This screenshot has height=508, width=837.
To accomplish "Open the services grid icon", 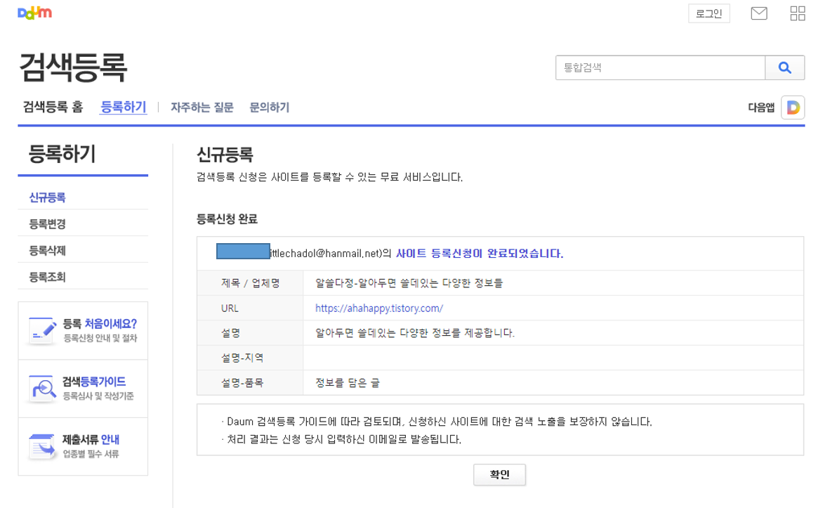I will (798, 13).
